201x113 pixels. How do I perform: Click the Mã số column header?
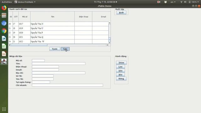(x=24, y=17)
